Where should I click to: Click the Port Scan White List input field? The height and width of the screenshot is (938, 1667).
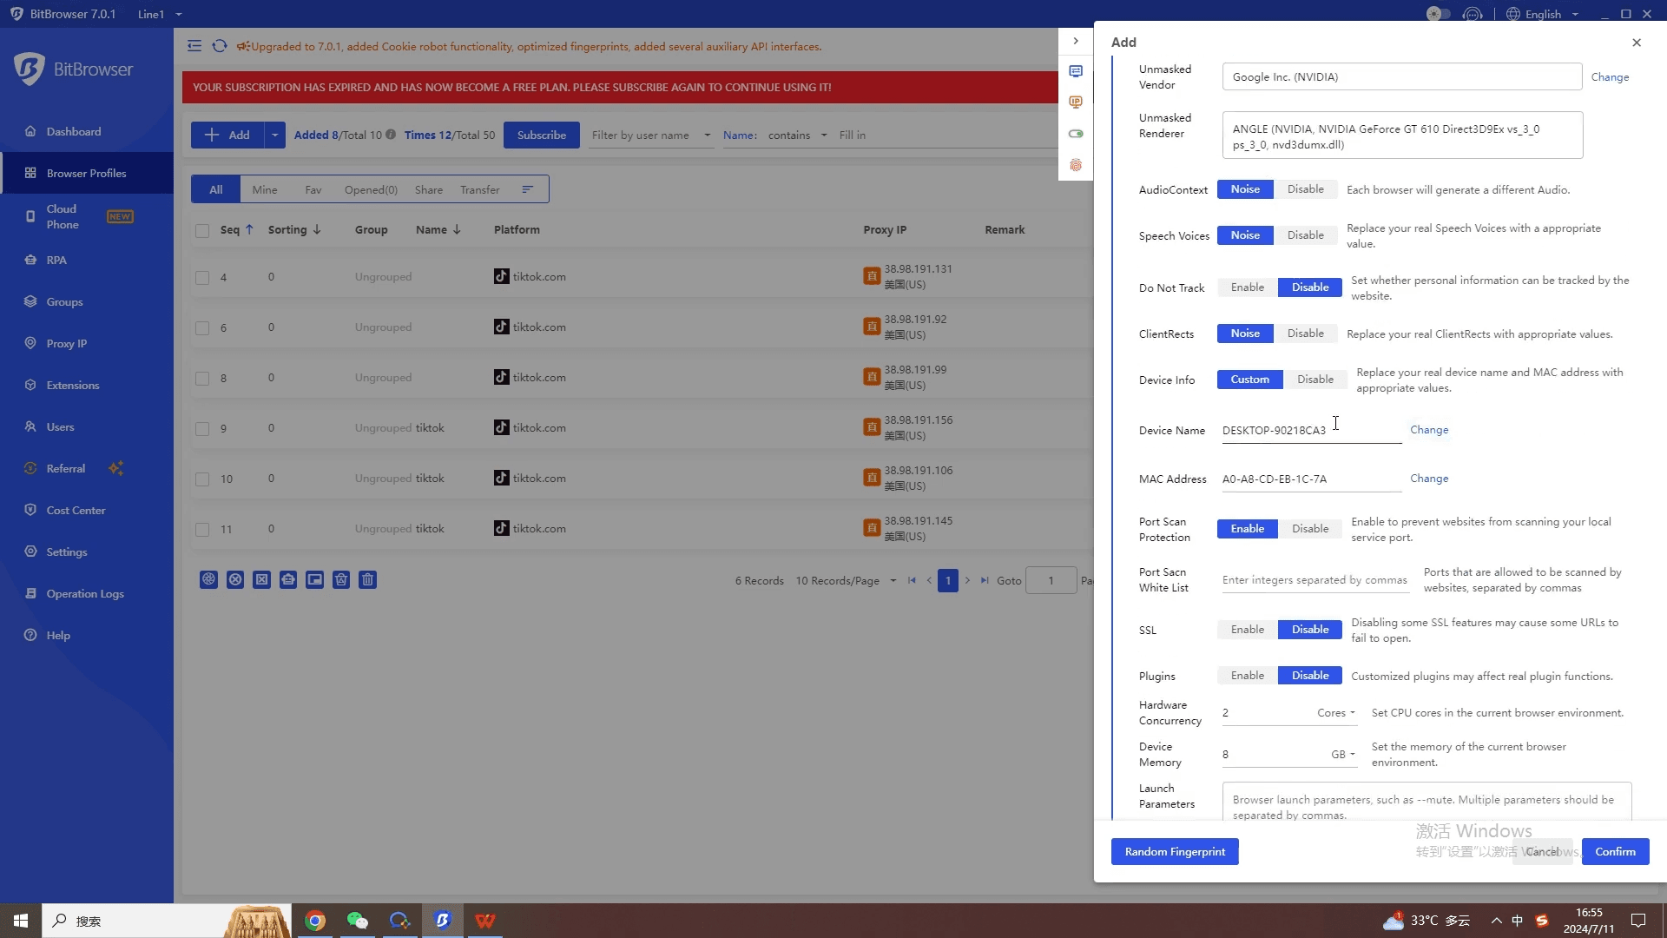(x=1314, y=580)
